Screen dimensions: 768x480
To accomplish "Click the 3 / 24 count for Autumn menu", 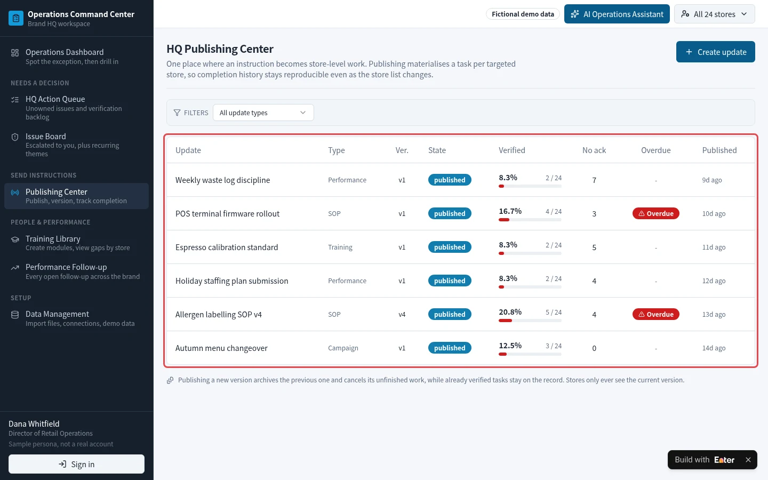I will point(554,346).
